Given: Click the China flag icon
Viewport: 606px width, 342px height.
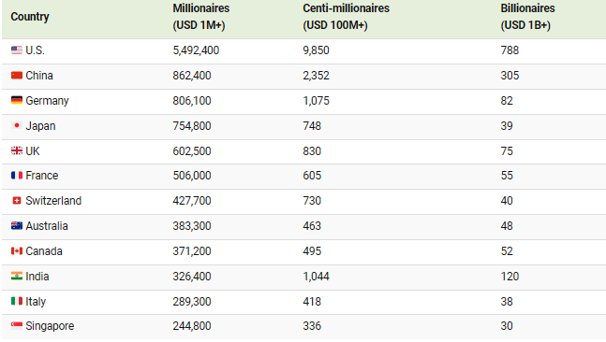Looking at the screenshot, I should (x=17, y=75).
